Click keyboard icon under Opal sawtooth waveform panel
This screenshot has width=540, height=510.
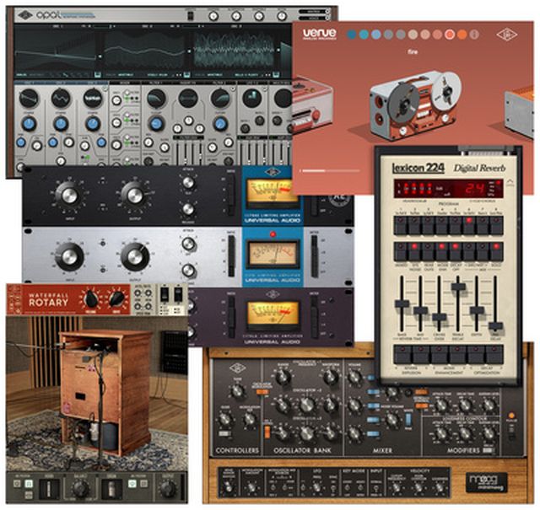[x=98, y=74]
